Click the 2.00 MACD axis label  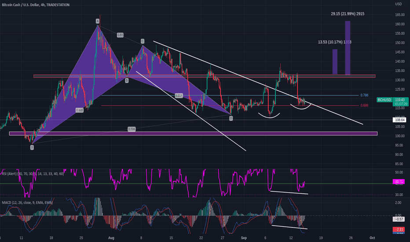(398, 203)
